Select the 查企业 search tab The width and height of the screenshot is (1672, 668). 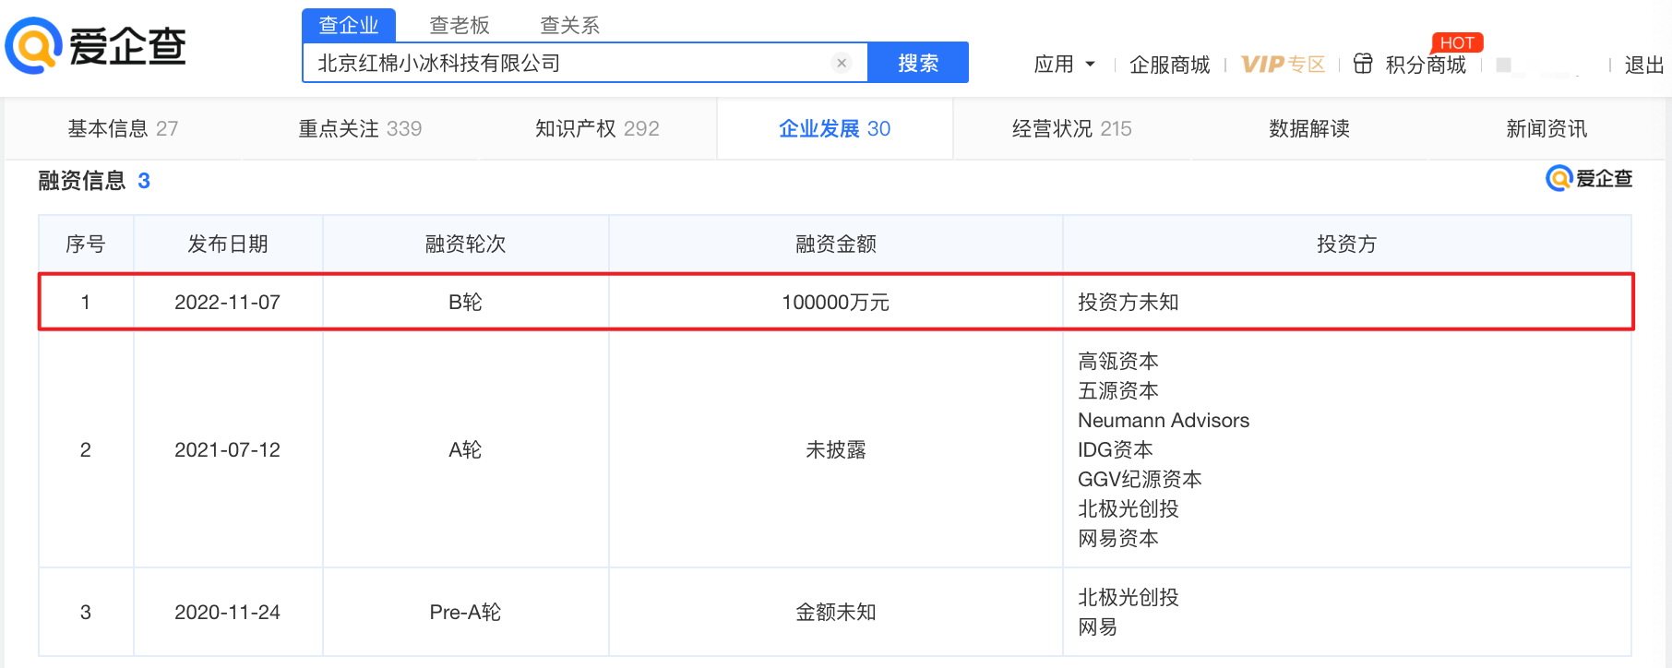[x=349, y=25]
